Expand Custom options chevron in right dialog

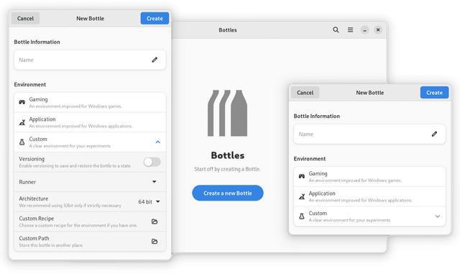click(x=438, y=216)
